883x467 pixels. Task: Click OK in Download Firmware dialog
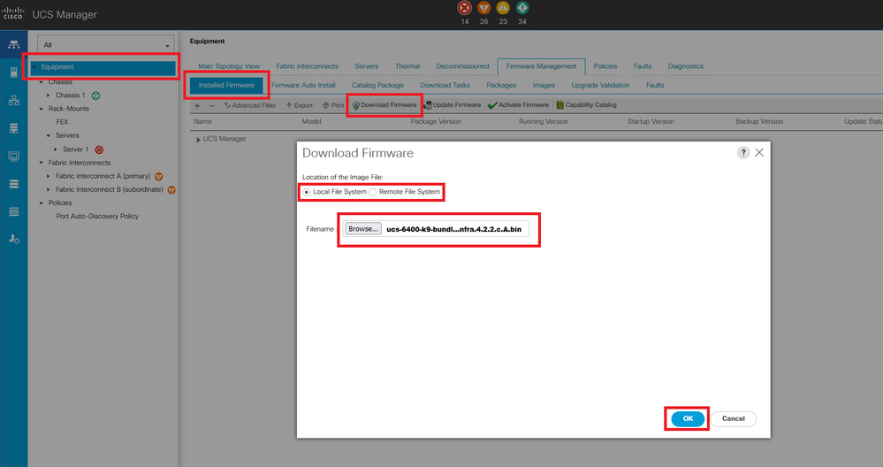click(688, 418)
